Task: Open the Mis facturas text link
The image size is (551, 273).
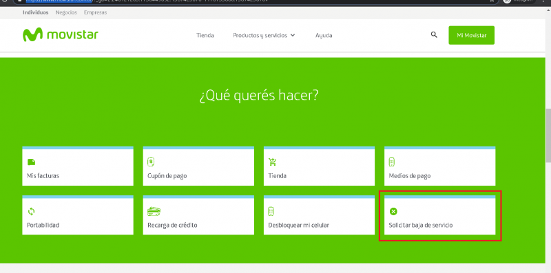Action: point(43,176)
